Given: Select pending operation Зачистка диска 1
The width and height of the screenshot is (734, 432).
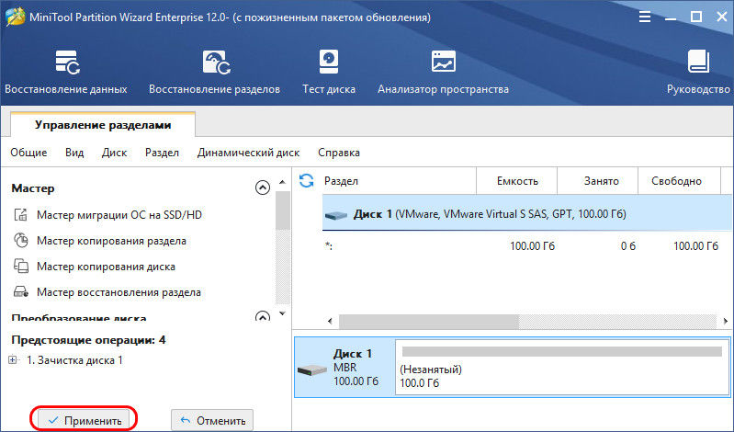Looking at the screenshot, I should [x=74, y=359].
